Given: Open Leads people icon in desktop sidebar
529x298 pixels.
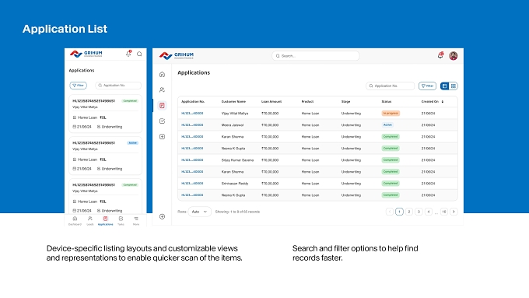Looking at the screenshot, I should (x=162, y=89).
